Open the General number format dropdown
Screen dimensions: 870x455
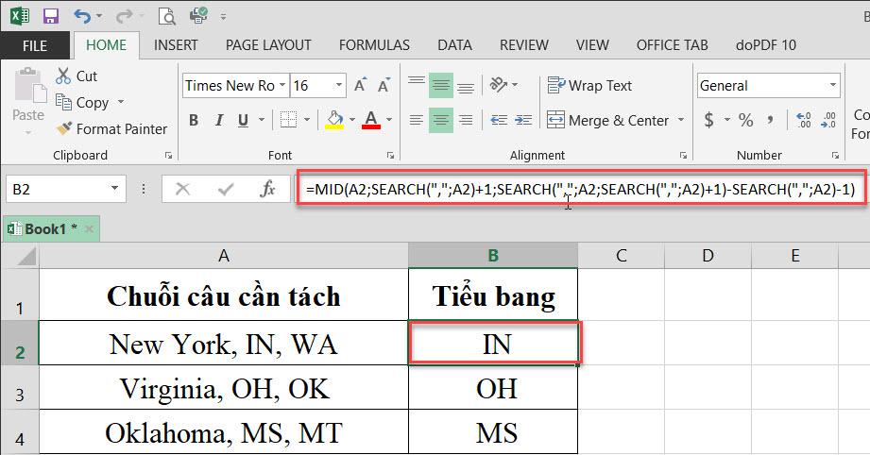[x=832, y=86]
